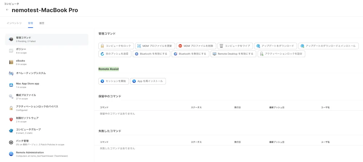363x162 pixels.
Task: Select the Remote Administration icon
Action: [11, 154]
